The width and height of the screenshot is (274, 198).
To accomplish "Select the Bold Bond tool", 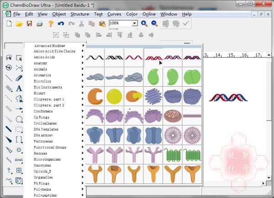I will pyautogui.click(x=8, y=129).
